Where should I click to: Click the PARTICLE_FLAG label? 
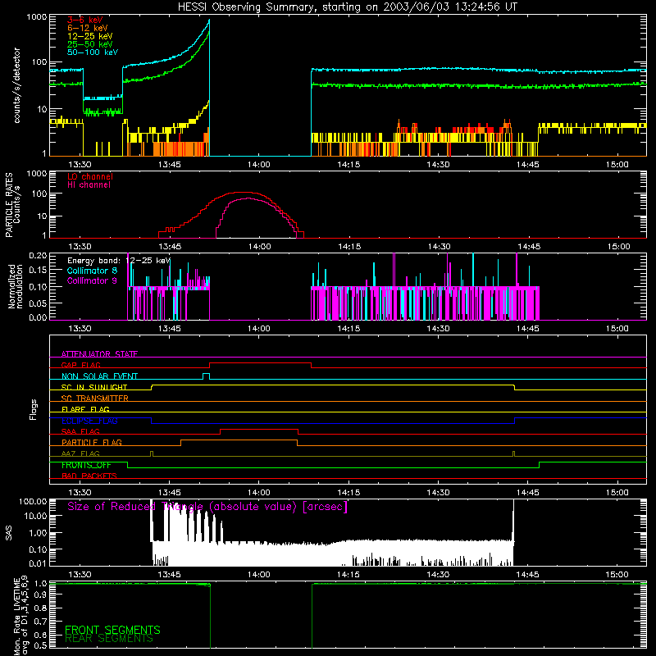pyautogui.click(x=92, y=442)
